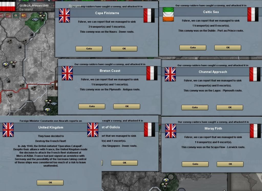Click the date '10:00 24, February 1940'

34,6
